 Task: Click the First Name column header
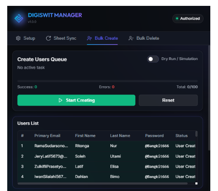85,136
